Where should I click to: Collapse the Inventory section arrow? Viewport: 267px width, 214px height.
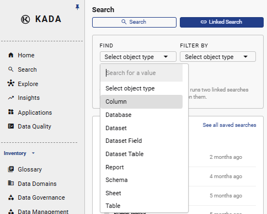[33, 153]
